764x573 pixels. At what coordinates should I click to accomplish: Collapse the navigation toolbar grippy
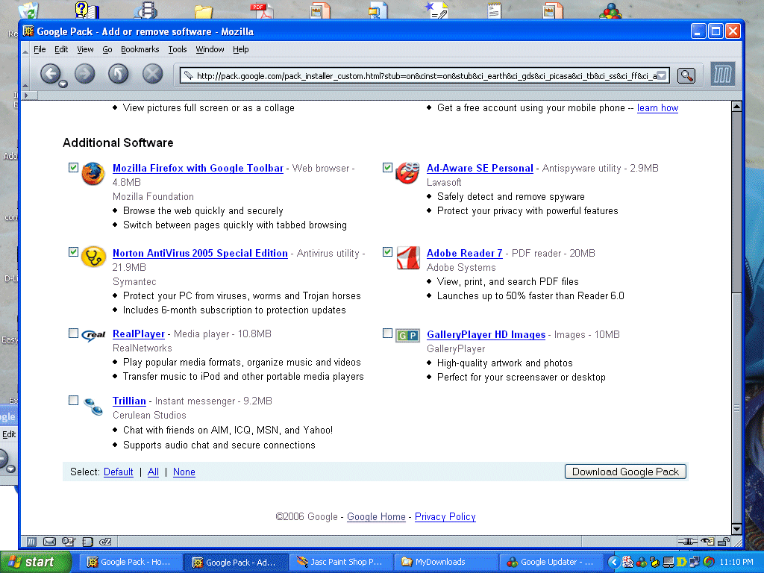[25, 74]
